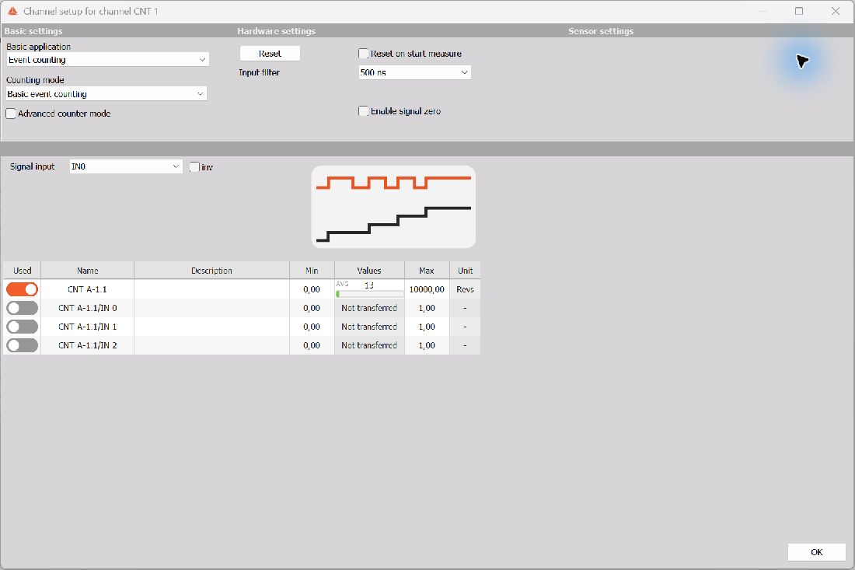Click Max value 1,00 of CNT A-1.1/IN 1
The height and width of the screenshot is (570, 855).
pyautogui.click(x=427, y=327)
